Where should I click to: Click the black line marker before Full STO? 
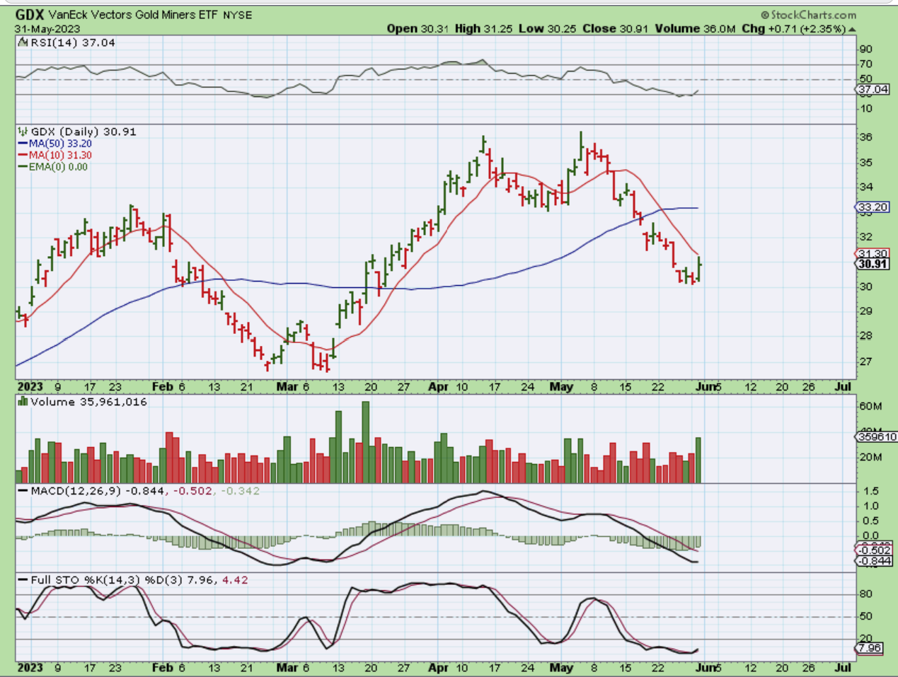click(x=23, y=580)
